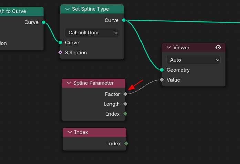Click the Viewer Geometry input socket
Image resolution: width=240 pixels, height=164 pixels.
pyautogui.click(x=162, y=70)
